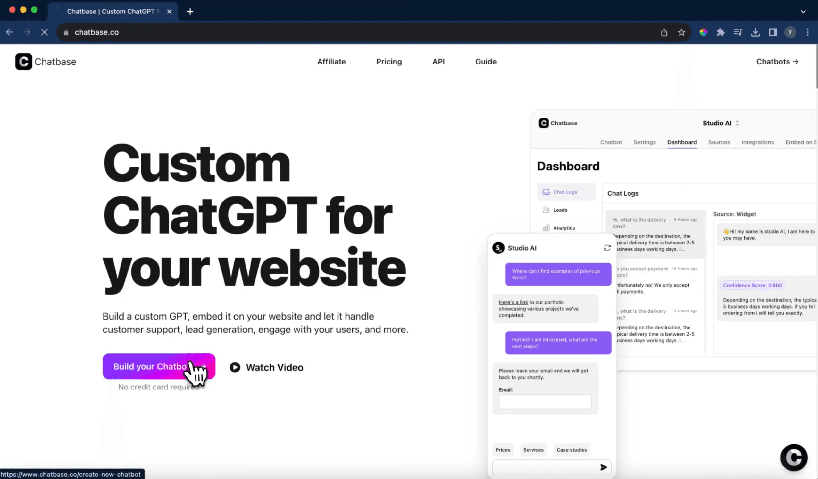
Task: Click the Watch Video text
Action: pyautogui.click(x=275, y=367)
